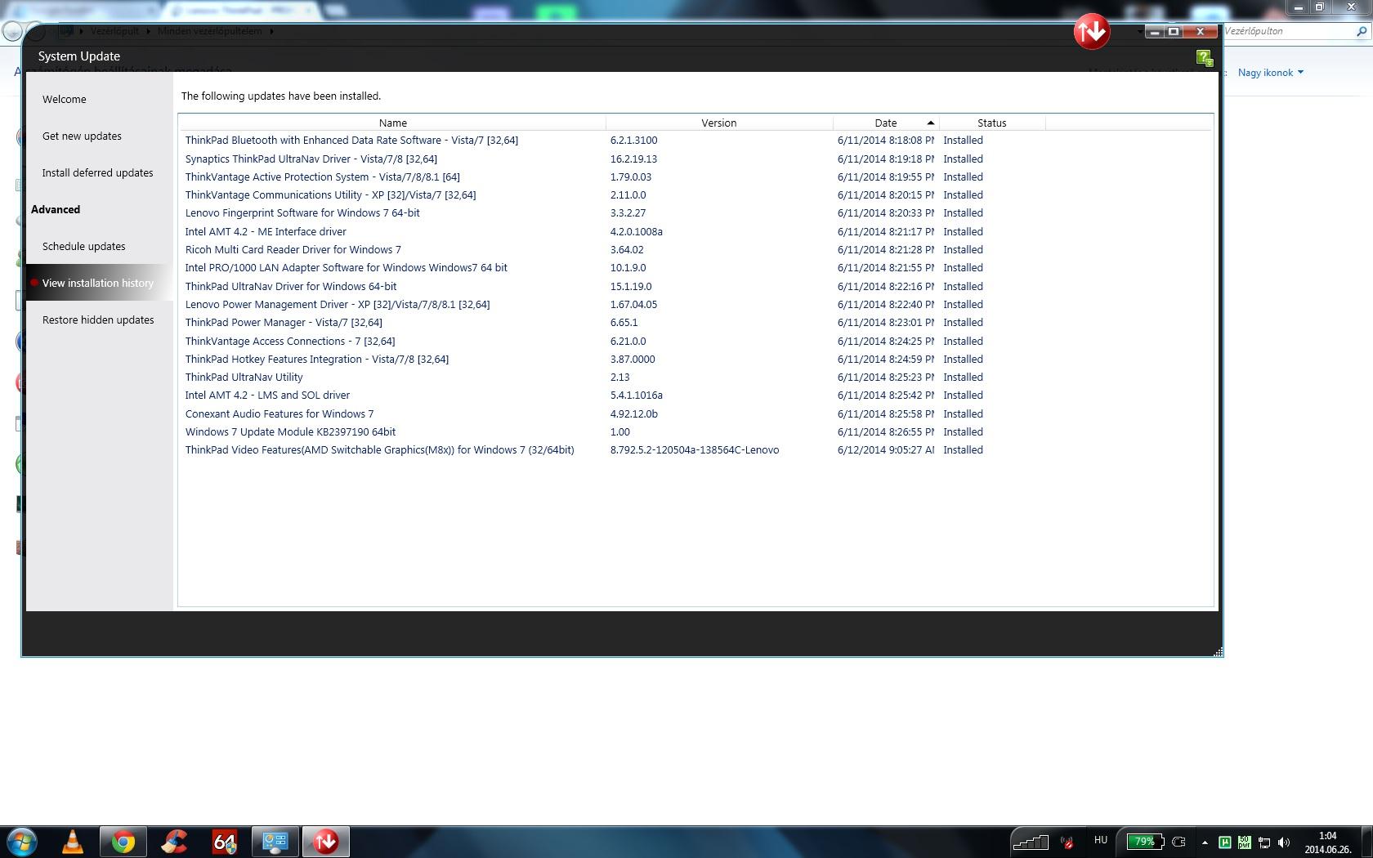The width and height of the screenshot is (1373, 858).
Task: Select ThinkPad UltraNav Utility row
Action: coord(695,378)
